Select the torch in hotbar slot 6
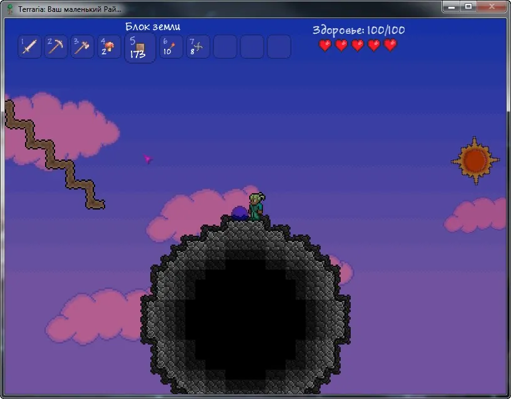Screen dimensions: 511x399 tap(171, 46)
